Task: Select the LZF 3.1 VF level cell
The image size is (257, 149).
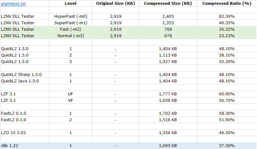Action: coord(70,100)
